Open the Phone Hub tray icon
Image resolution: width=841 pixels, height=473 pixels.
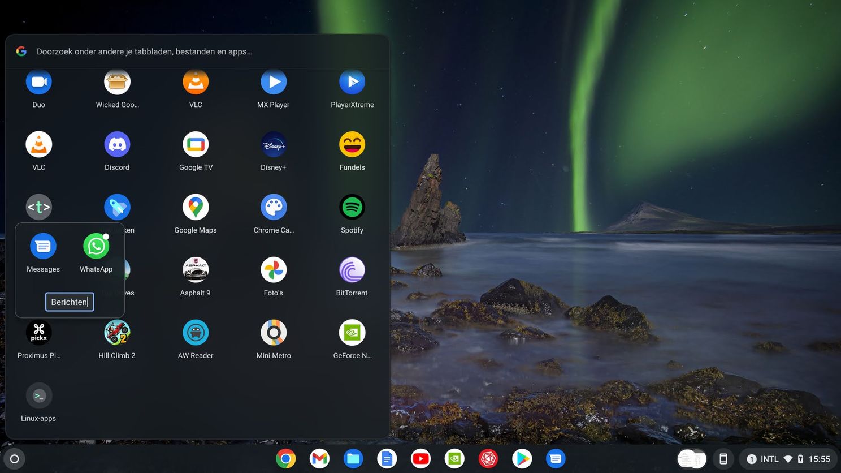pyautogui.click(x=723, y=459)
